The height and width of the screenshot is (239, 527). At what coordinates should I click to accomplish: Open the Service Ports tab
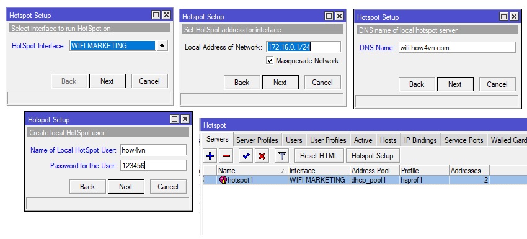(x=464, y=140)
